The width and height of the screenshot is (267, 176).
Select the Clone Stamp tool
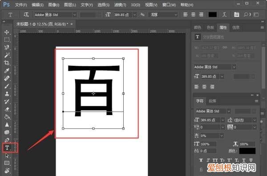click(x=7, y=94)
